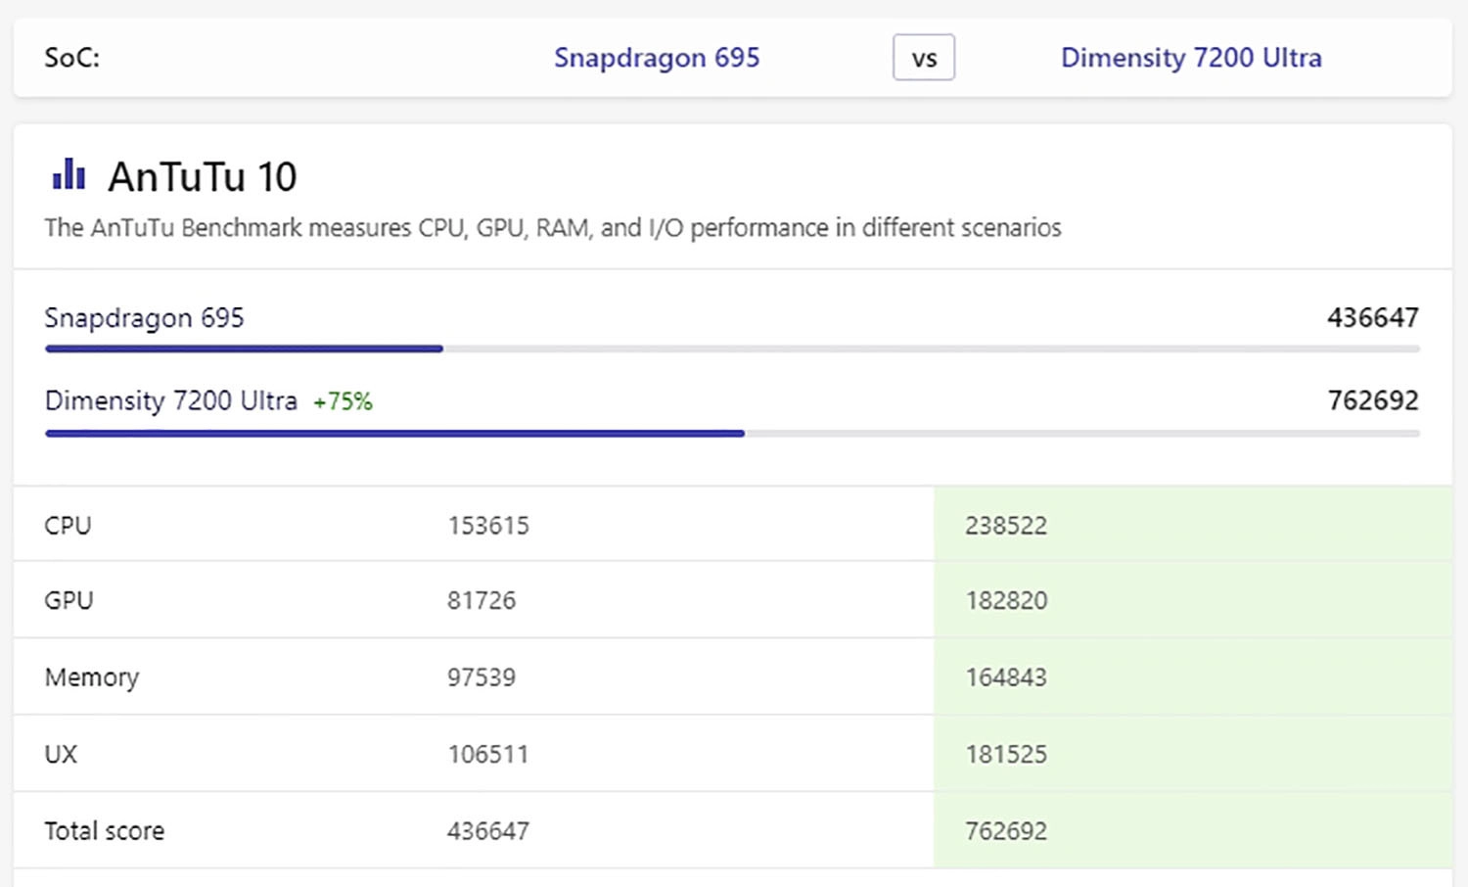Click the Total score row label
Image resolution: width=1468 pixels, height=887 pixels.
[105, 831]
